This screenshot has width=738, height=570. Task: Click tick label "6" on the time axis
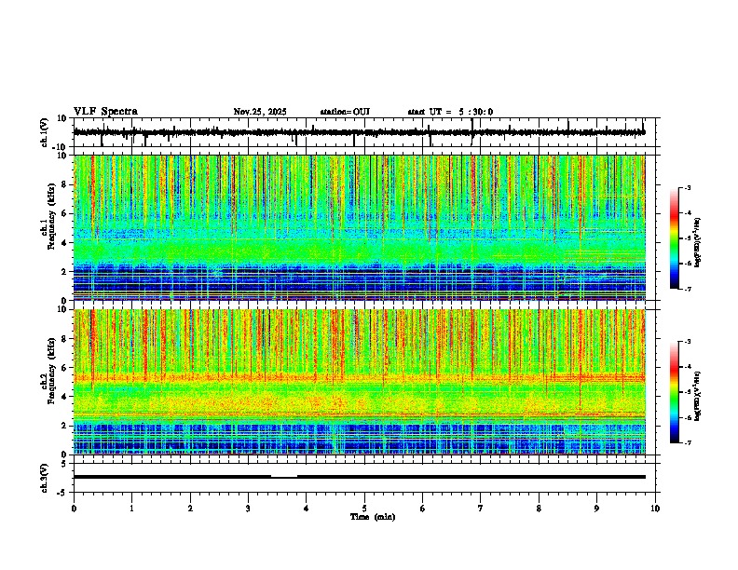pyautogui.click(x=423, y=509)
